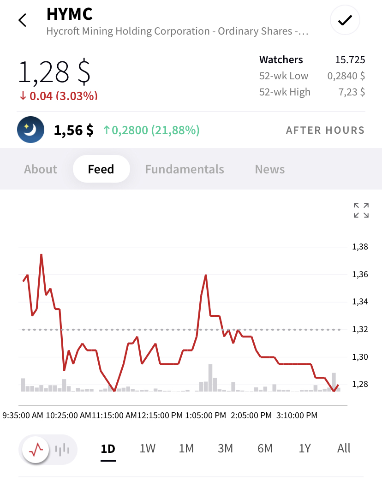Image resolution: width=382 pixels, height=487 pixels.
Task: Go back using the left arrow
Action: (x=23, y=20)
